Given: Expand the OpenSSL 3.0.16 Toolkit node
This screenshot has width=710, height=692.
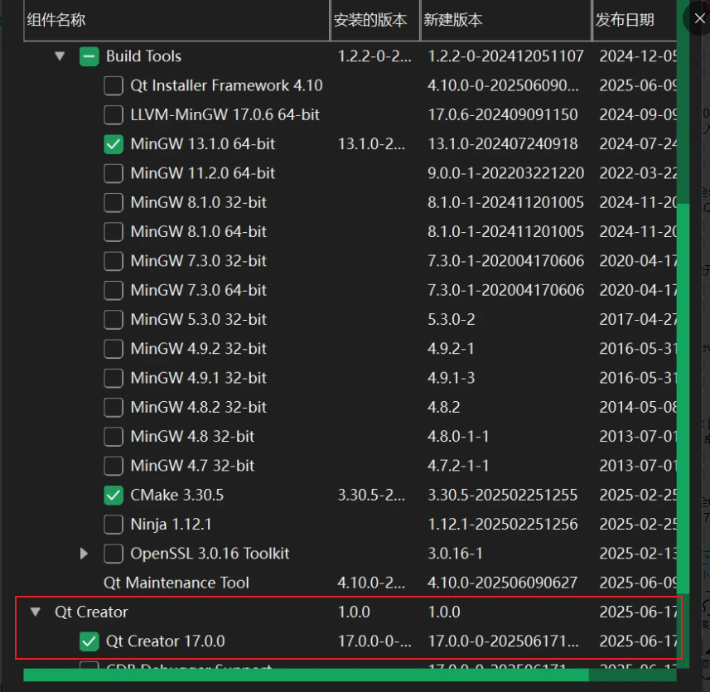Looking at the screenshot, I should 84,554.
